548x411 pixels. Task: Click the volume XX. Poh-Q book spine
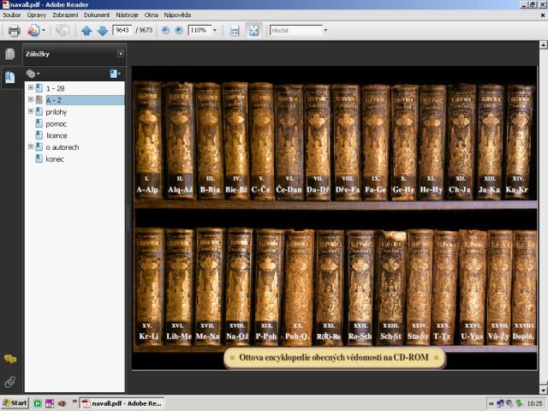pyautogui.click(x=297, y=288)
